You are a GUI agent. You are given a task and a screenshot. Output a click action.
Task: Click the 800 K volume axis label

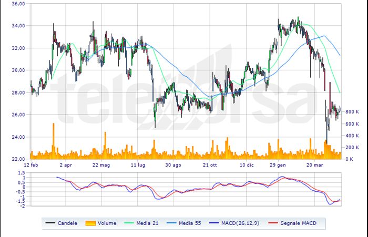(352, 112)
